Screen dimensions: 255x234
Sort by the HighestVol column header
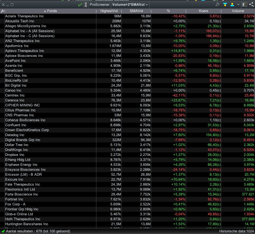(x=109, y=11)
